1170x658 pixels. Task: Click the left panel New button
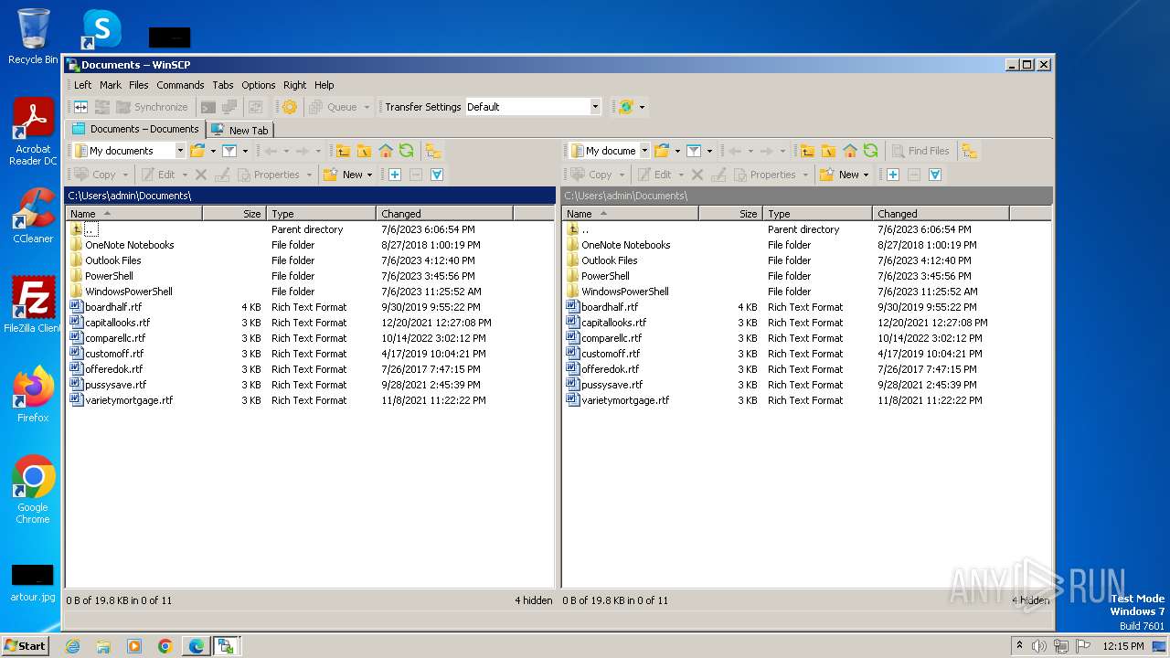click(345, 175)
